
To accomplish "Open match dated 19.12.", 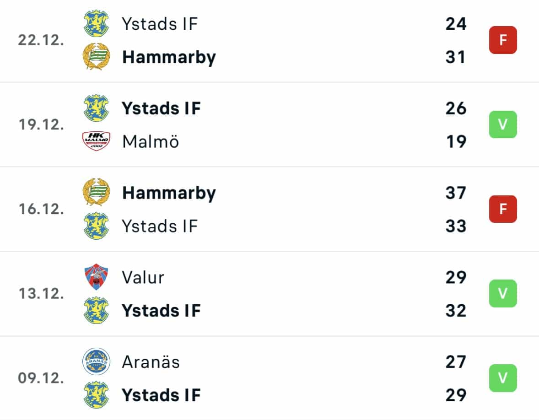I will point(269,124).
